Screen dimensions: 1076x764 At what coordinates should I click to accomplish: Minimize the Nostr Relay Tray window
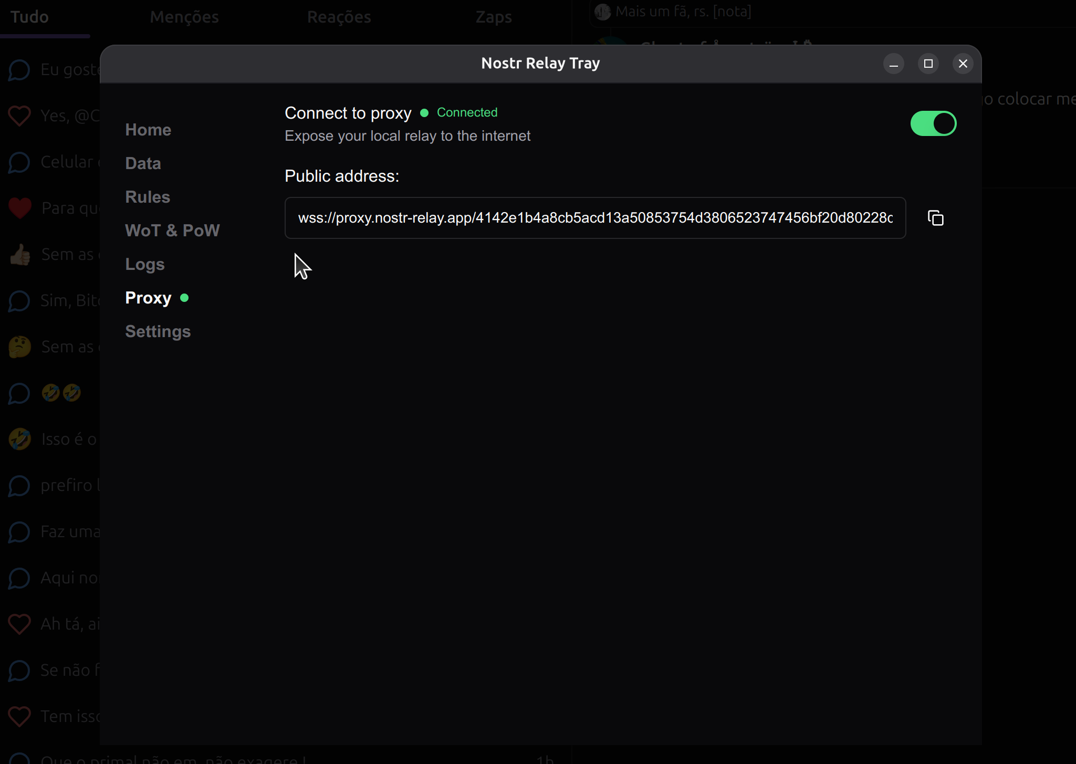pos(893,64)
